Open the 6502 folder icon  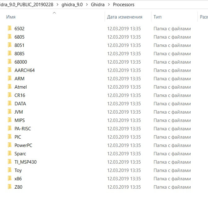point(10,28)
